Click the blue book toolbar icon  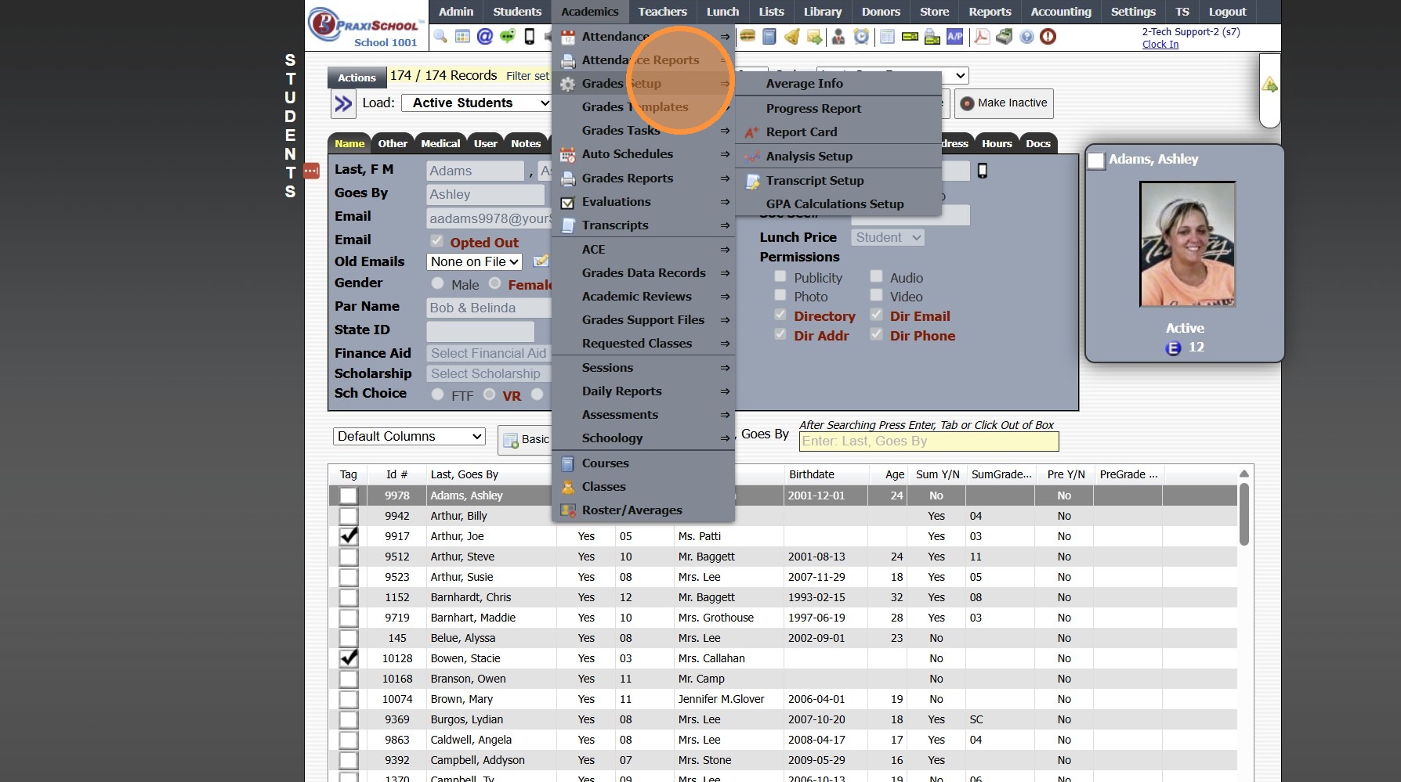click(x=769, y=36)
